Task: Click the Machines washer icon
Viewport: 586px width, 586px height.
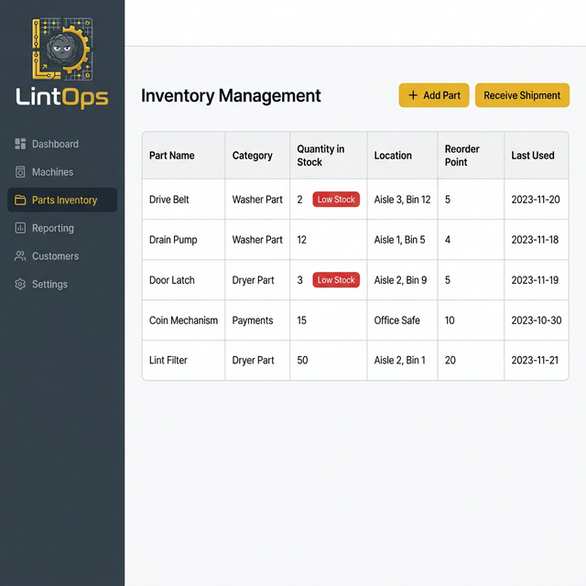Action: point(20,172)
